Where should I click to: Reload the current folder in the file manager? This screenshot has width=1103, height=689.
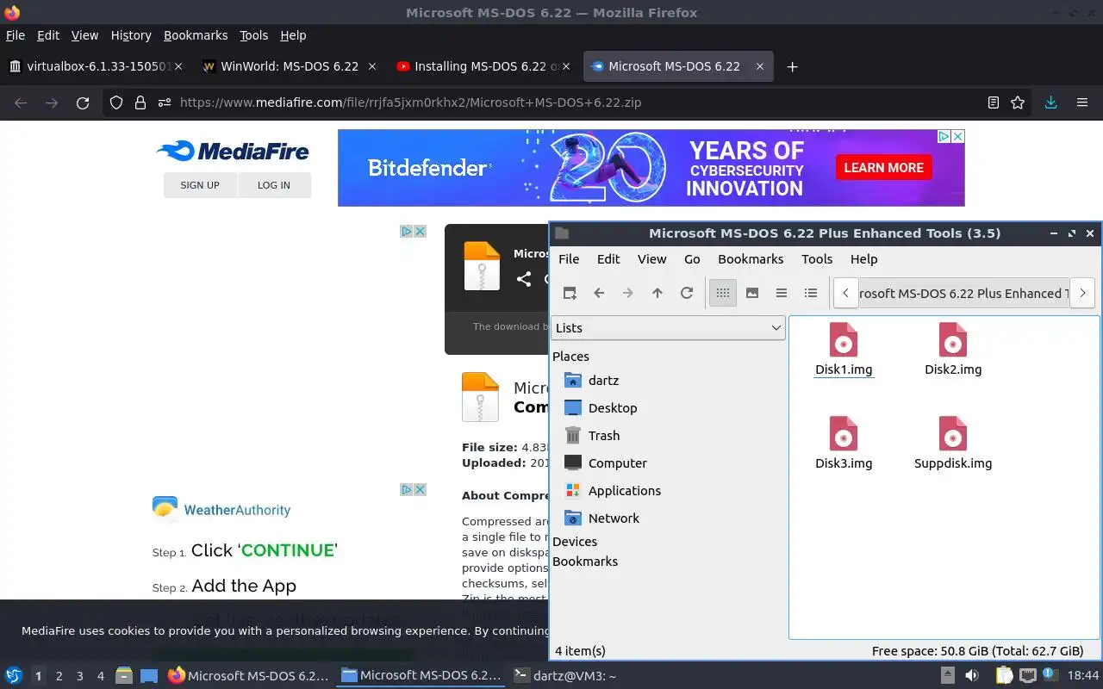coord(687,293)
